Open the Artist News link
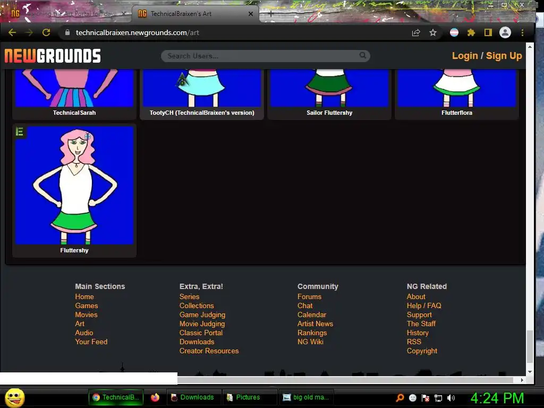Viewport: 544px width, 408px height. (x=315, y=324)
